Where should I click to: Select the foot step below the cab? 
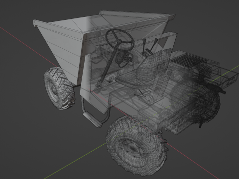(x=93, y=119)
